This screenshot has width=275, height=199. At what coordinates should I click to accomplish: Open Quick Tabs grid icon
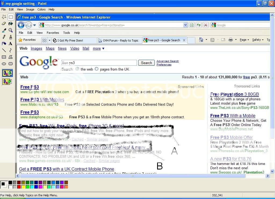point(45,40)
